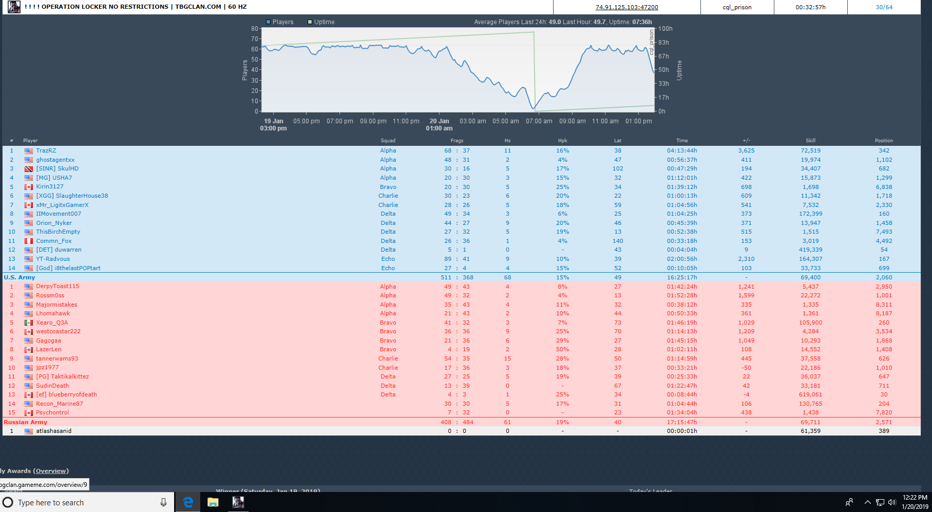Click the Canadian flag beside xMr_LigitxGamerX
The width and height of the screenshot is (932, 512).
29,205
